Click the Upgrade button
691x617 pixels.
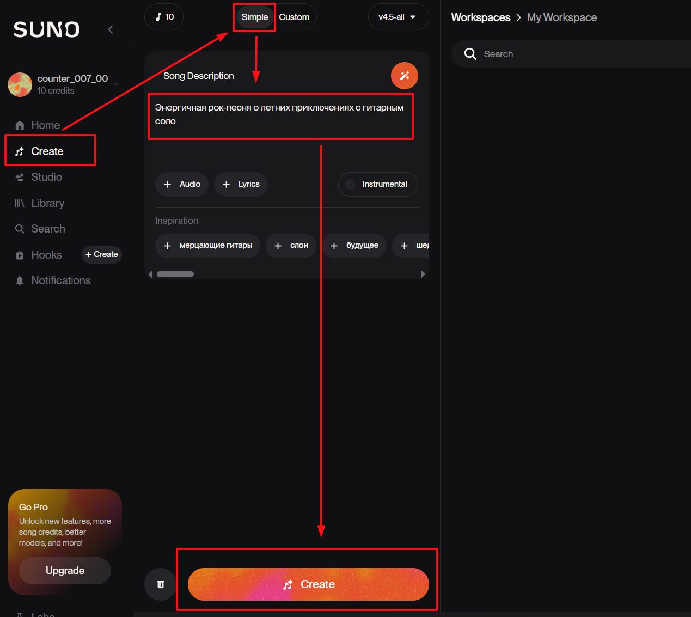[65, 570]
